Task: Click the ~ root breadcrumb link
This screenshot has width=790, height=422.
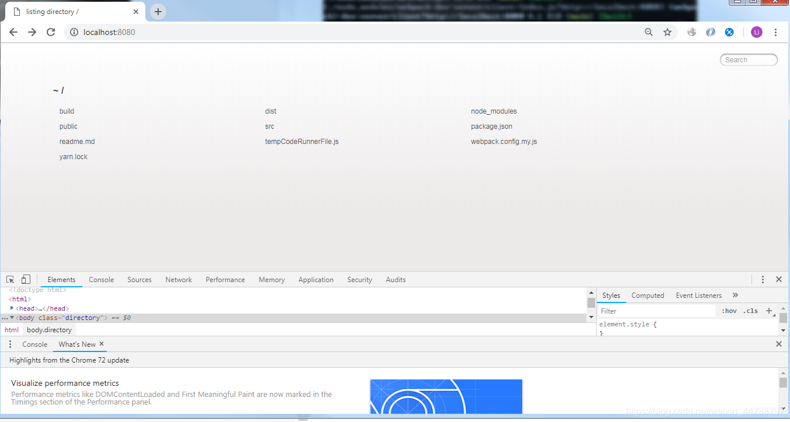Action: click(x=55, y=90)
